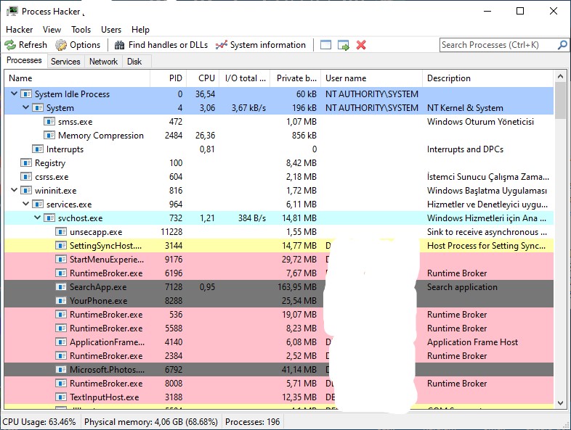
Task: Click the SettingSyncHost process icon
Action: click(x=61, y=246)
